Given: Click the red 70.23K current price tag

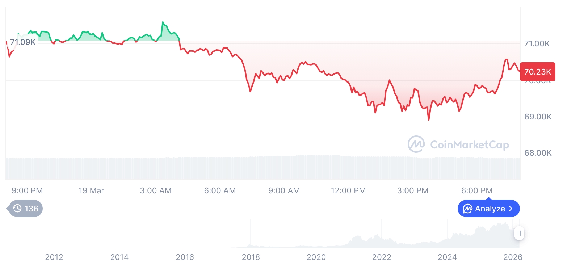Looking at the screenshot, I should point(537,72).
